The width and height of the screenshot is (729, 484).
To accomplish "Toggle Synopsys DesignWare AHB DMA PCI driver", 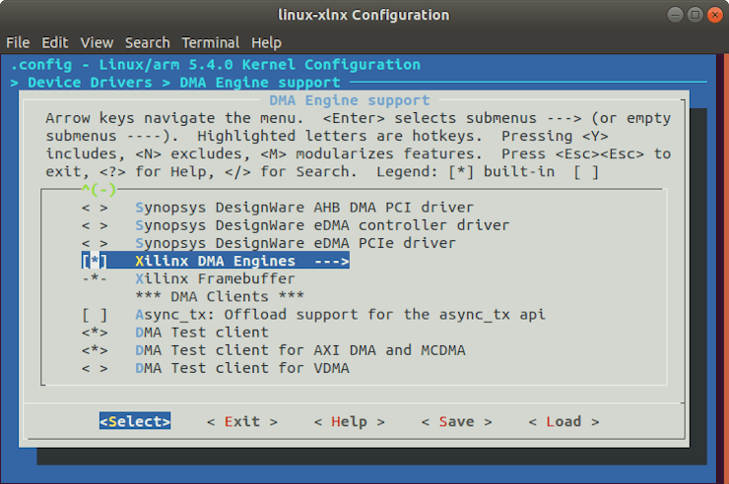I will 96,209.
